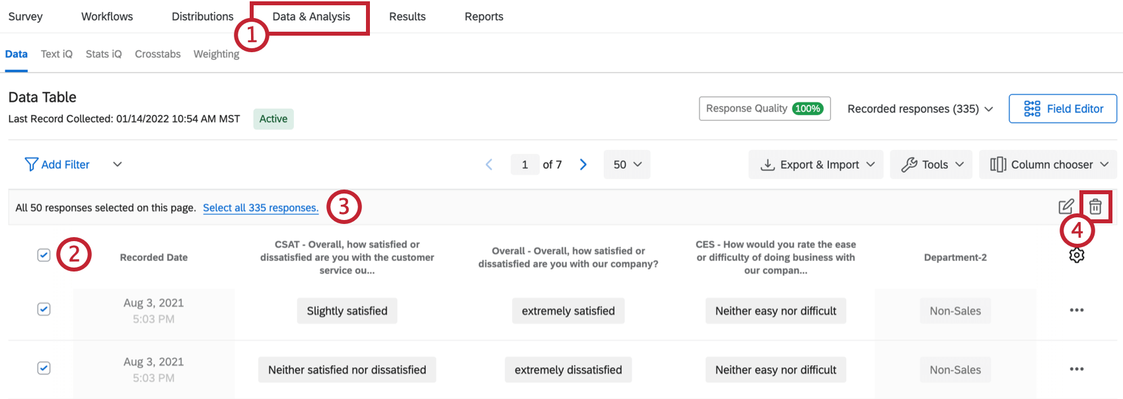Image resolution: width=1123 pixels, height=399 pixels.
Task: Open actions menu for first response row
Action: pyautogui.click(x=1076, y=310)
